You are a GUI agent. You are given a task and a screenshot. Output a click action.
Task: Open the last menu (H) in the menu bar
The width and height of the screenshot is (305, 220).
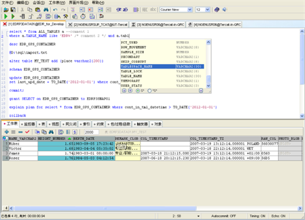pyautogui.click(x=98, y=2)
